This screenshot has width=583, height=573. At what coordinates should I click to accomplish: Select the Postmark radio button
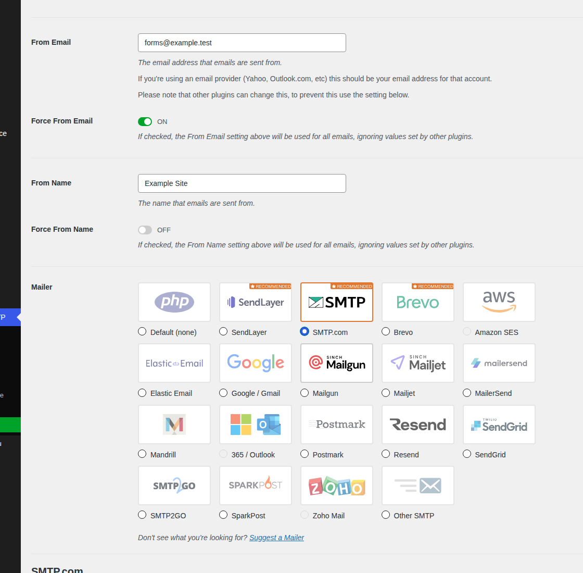(305, 454)
